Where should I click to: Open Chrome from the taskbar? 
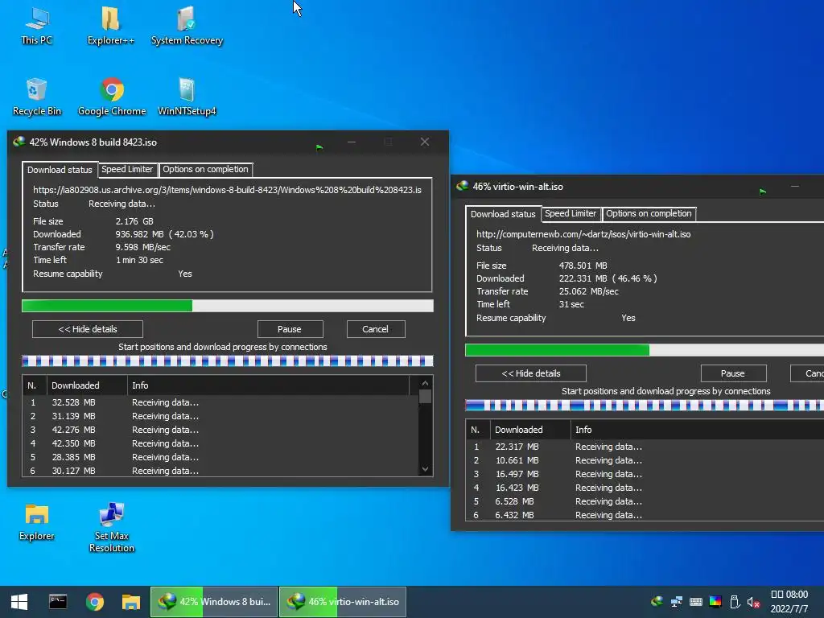coord(95,602)
